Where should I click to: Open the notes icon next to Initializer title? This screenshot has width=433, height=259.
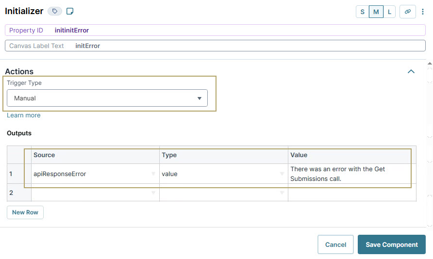pyautogui.click(x=70, y=11)
